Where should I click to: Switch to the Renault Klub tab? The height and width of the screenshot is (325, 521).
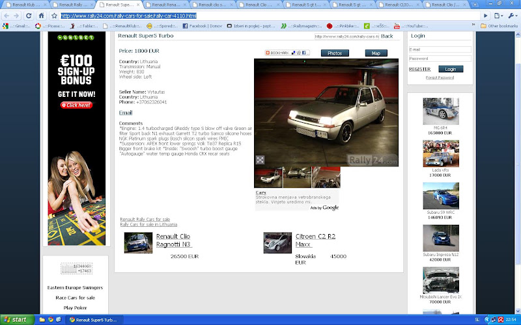click(x=25, y=5)
